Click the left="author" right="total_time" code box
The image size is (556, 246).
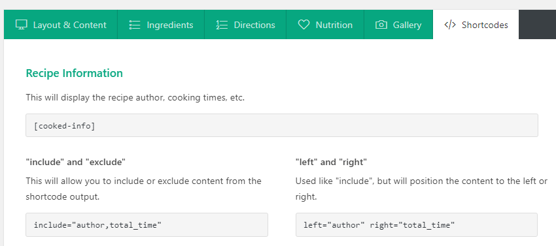coord(417,224)
